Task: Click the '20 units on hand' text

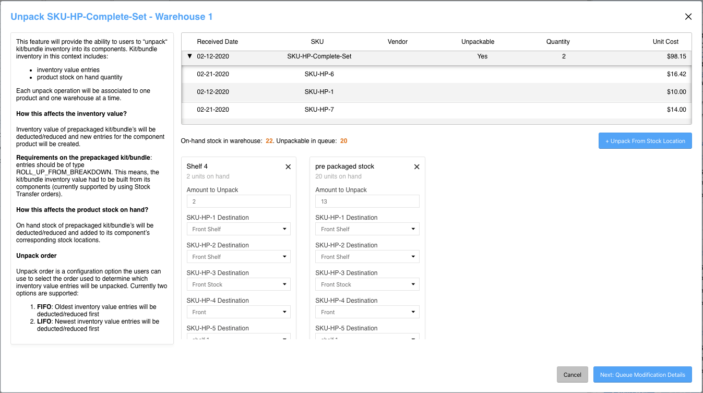Action: [x=339, y=176]
